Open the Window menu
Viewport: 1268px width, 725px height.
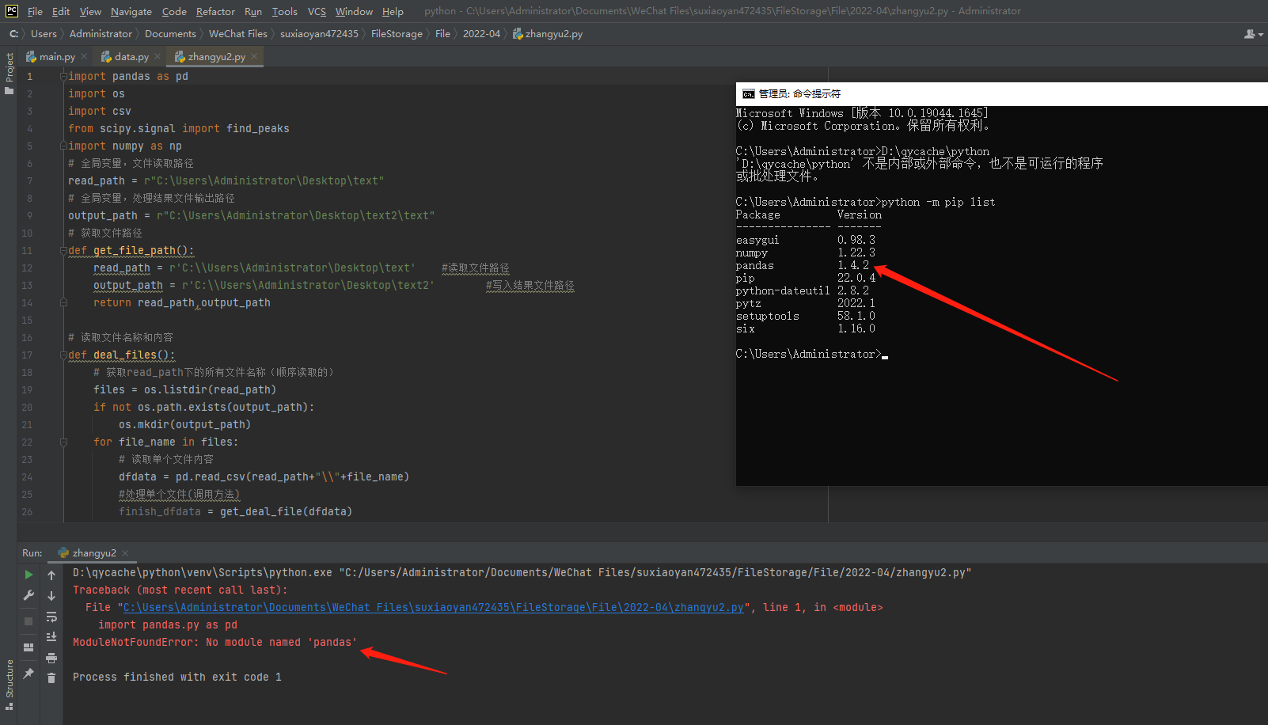point(354,11)
